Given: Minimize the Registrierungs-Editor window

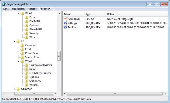Looking at the screenshot, I should [150, 4].
